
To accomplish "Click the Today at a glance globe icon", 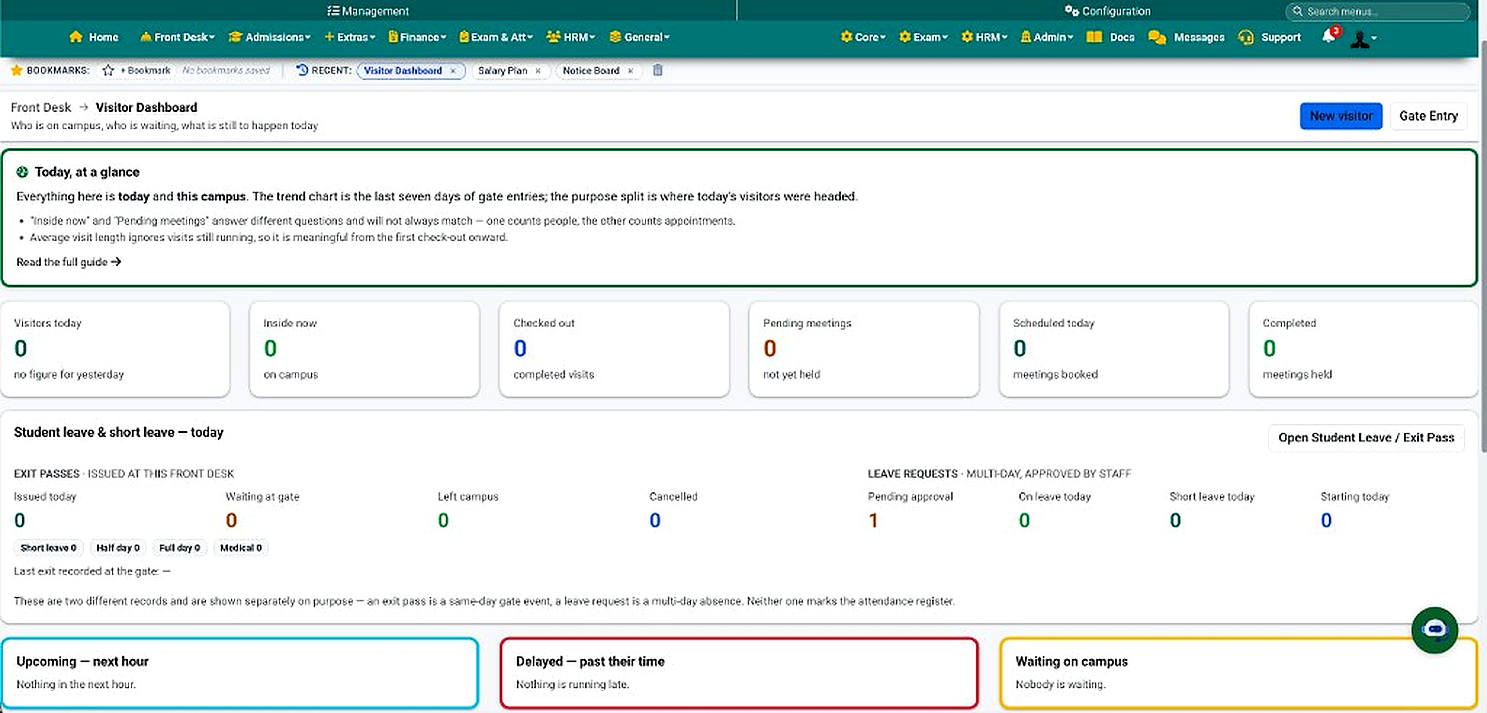I will 22,171.
